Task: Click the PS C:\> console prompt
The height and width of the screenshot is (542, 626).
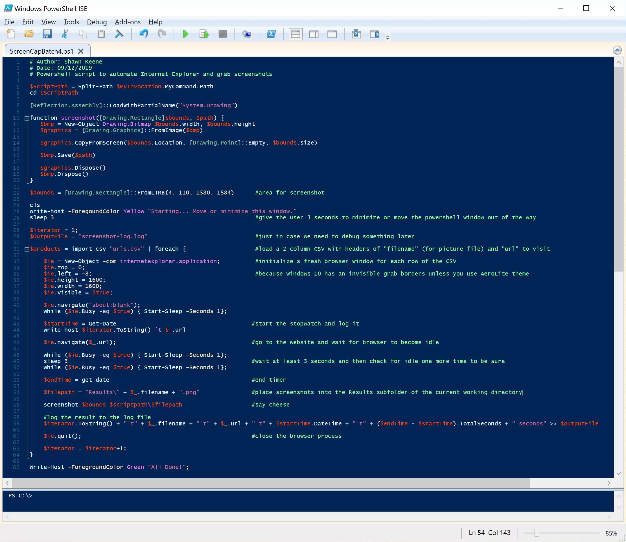Action: tap(20, 495)
